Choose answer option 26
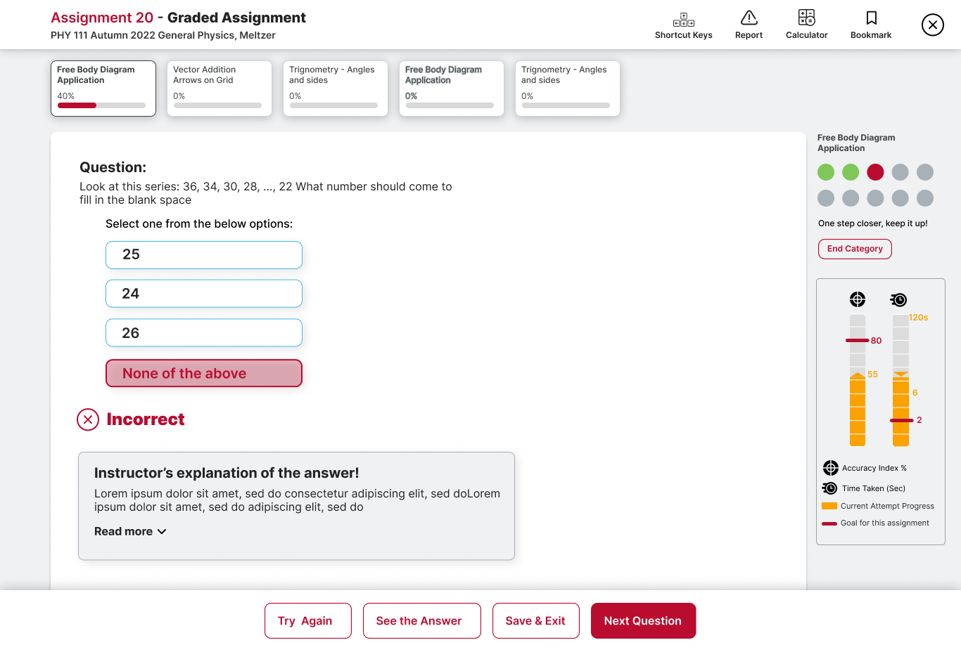The image size is (961, 652). (x=204, y=333)
